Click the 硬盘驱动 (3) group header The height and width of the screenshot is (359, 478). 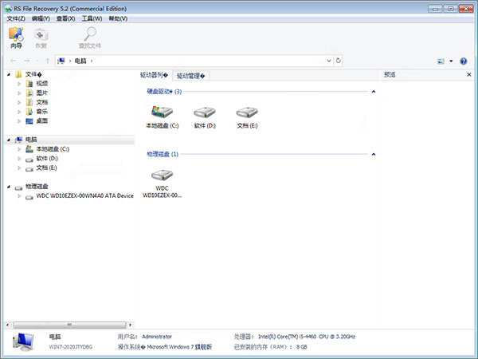164,91
